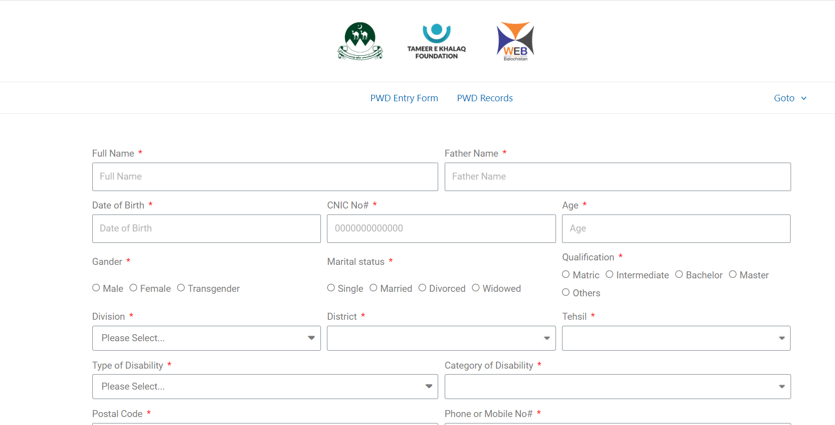Select the Male gender radio button
Viewport: 835px width, 425px height.
pos(96,288)
